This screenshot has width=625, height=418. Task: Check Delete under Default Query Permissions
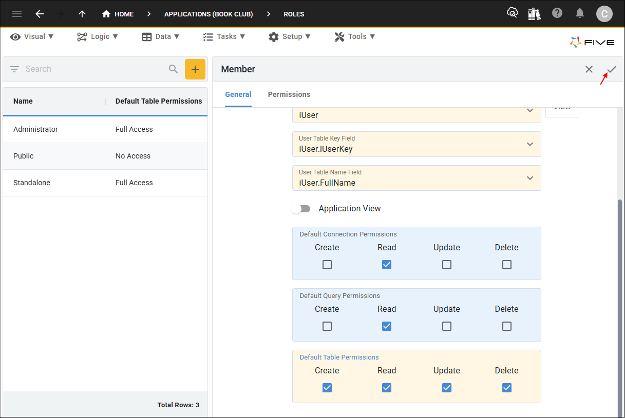[507, 326]
